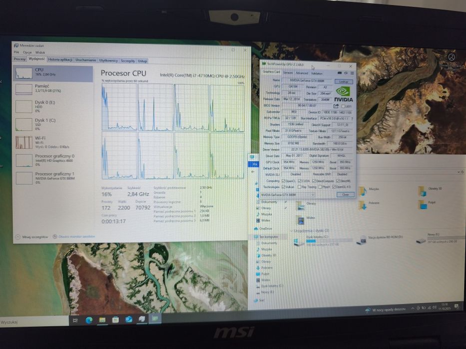Screen dimensions: 466x349
Task: Switch to the Advanced tab in GPU-Z
Action: [302, 73]
